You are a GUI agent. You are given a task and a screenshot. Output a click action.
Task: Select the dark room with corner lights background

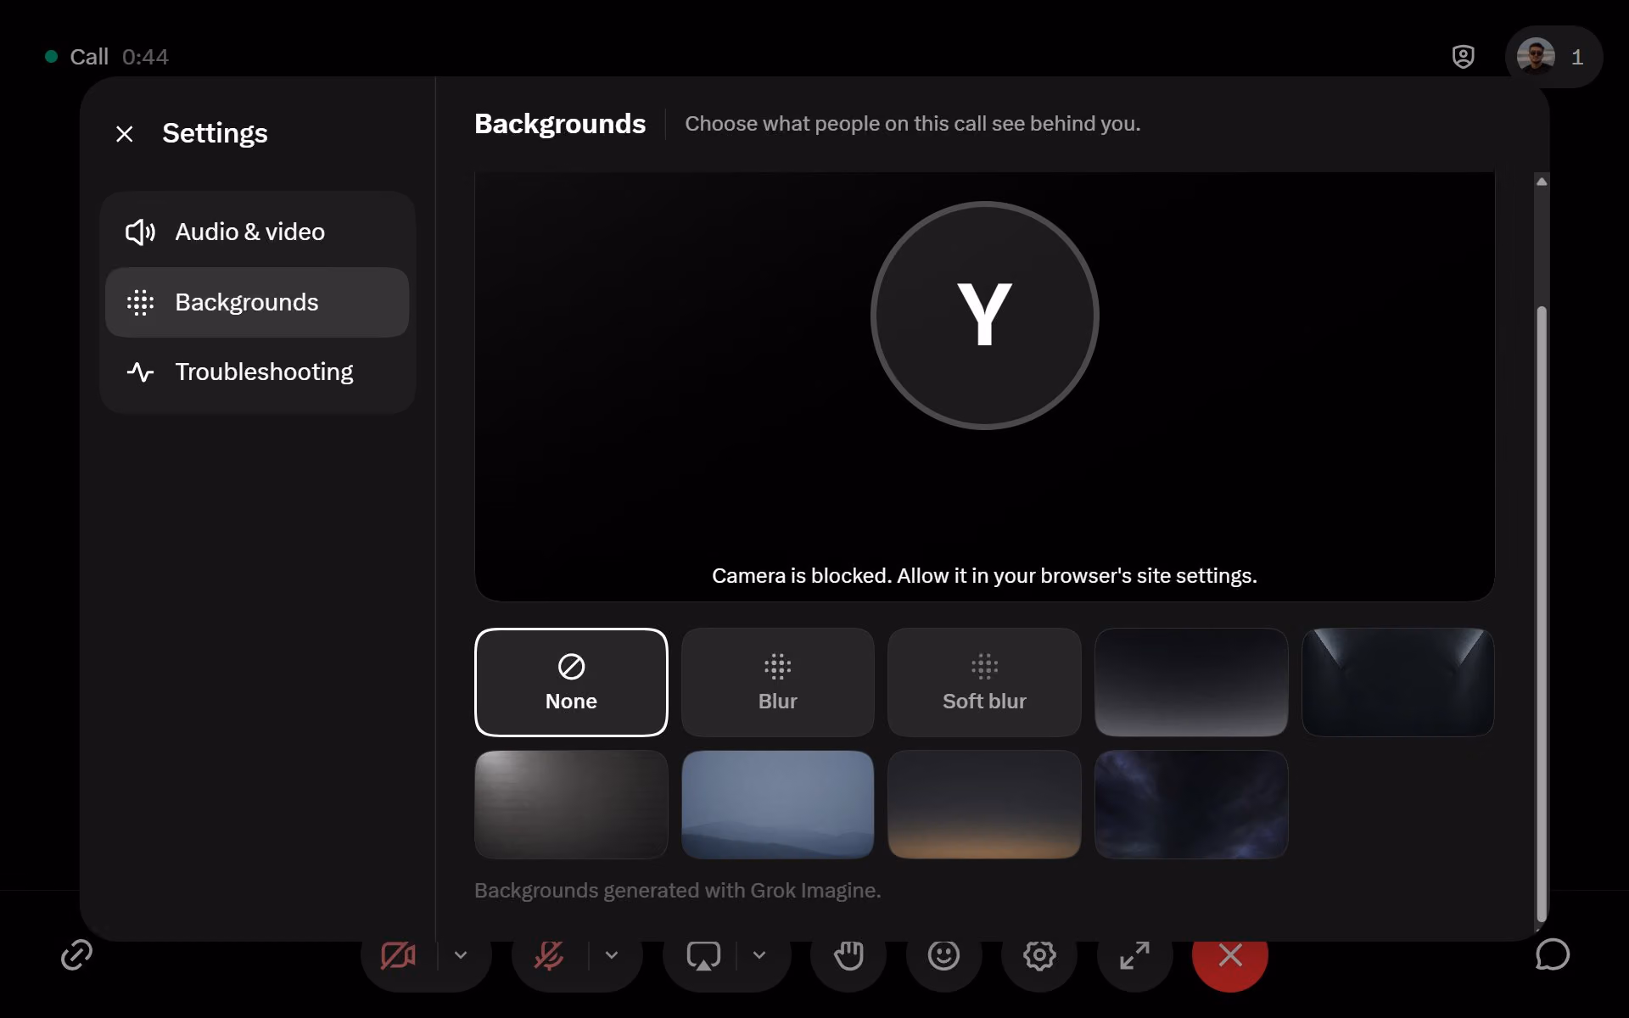[1397, 682]
